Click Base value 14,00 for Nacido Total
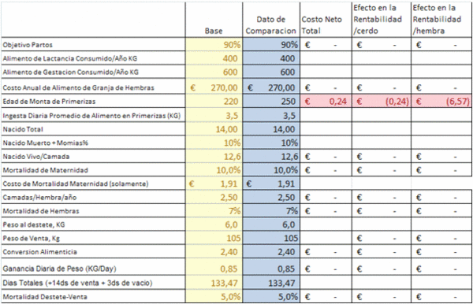The image size is (473, 304). pos(228,129)
